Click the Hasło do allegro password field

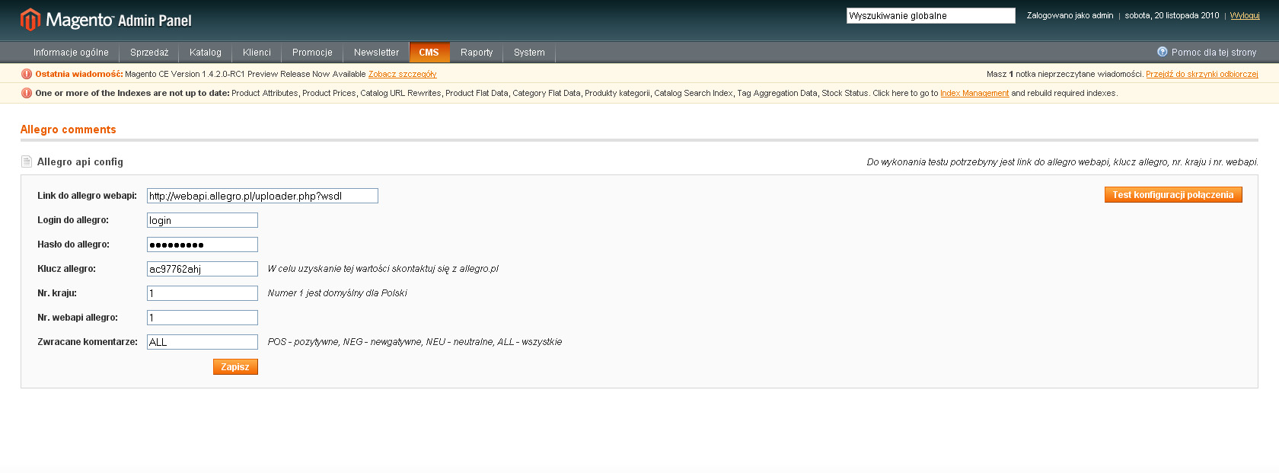point(203,244)
